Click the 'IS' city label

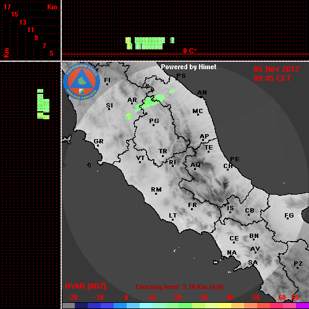(231, 208)
